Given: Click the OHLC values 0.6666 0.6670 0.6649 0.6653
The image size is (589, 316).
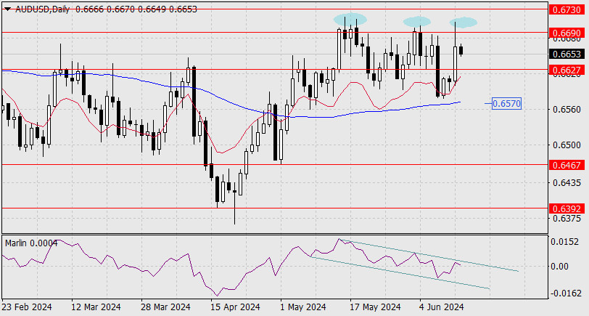Looking at the screenshot, I should point(136,9).
